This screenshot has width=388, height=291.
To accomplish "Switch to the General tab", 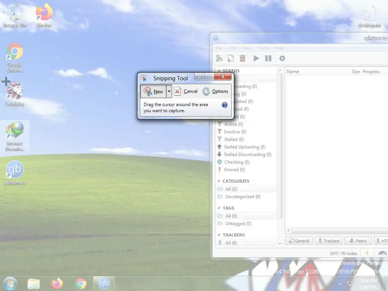I will (x=299, y=241).
